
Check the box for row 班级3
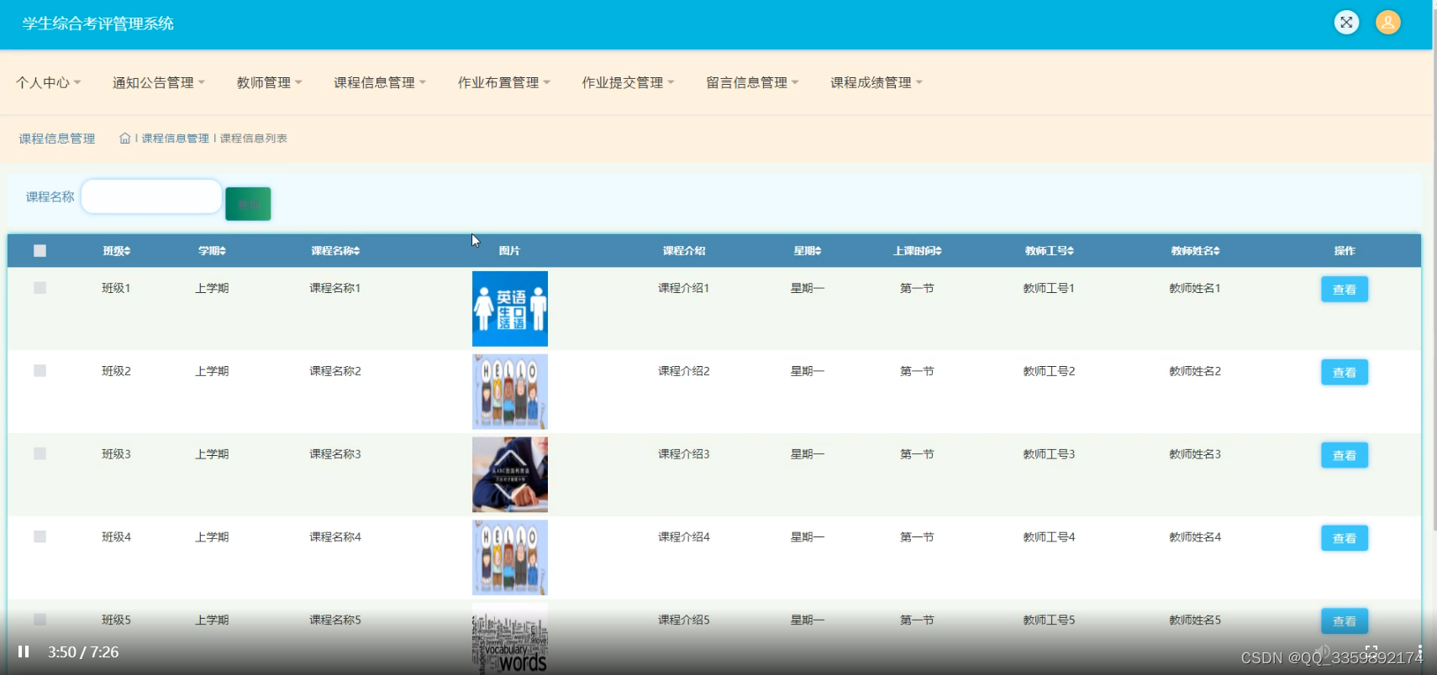39,454
